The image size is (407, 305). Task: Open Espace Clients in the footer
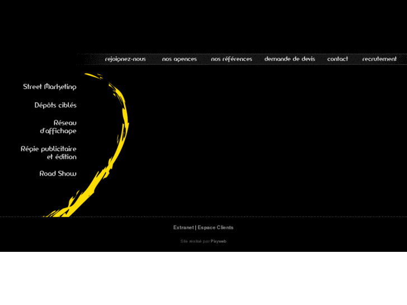[x=216, y=227]
